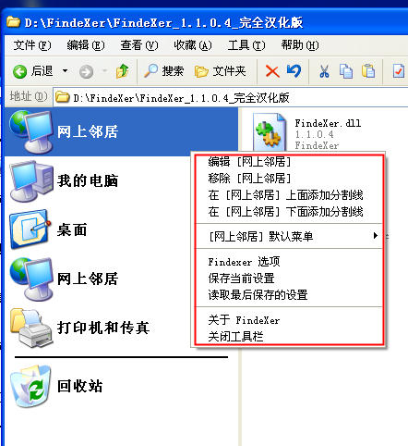This screenshot has height=446, width=408.
Task: Select the Recycle Bin (回收站) sidebar icon
Action: (30, 386)
